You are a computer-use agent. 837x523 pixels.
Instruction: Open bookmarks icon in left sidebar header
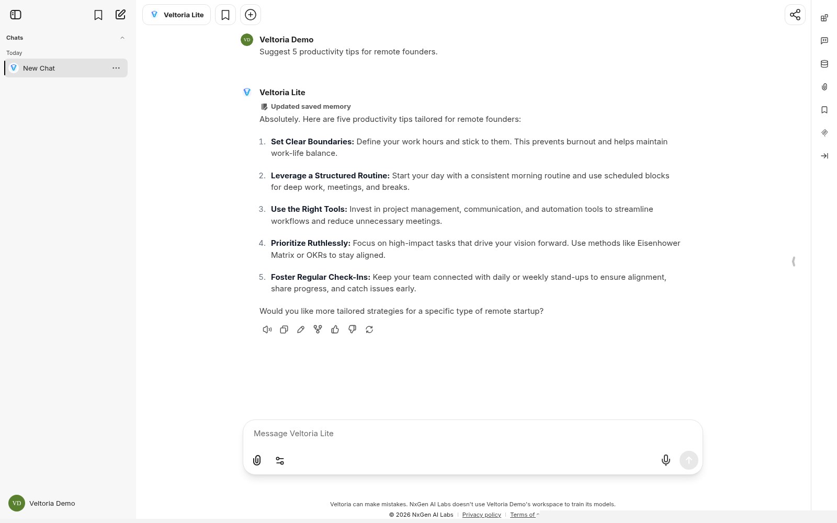pos(98,15)
